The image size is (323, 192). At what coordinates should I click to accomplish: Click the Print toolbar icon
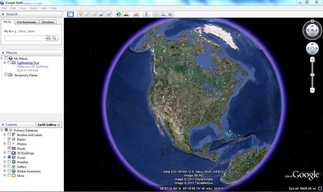(163, 15)
